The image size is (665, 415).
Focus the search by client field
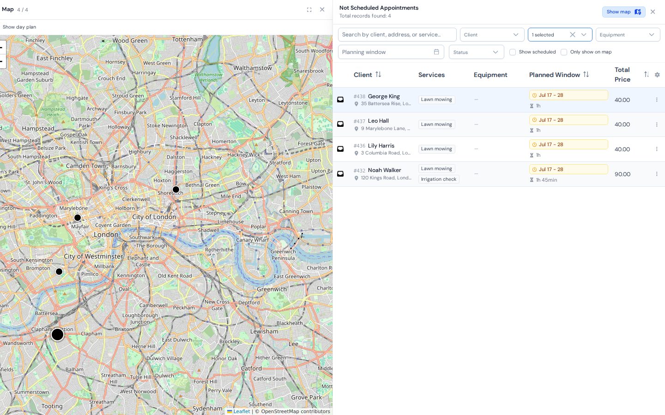click(397, 35)
